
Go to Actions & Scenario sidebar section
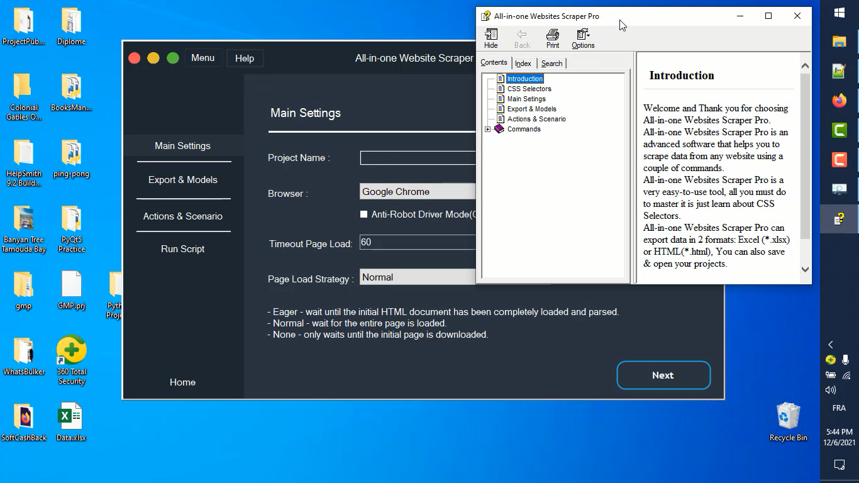(x=183, y=216)
